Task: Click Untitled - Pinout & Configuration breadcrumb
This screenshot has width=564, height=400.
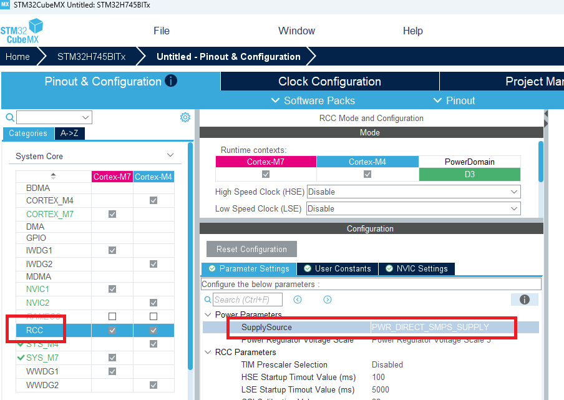Action: coord(228,57)
